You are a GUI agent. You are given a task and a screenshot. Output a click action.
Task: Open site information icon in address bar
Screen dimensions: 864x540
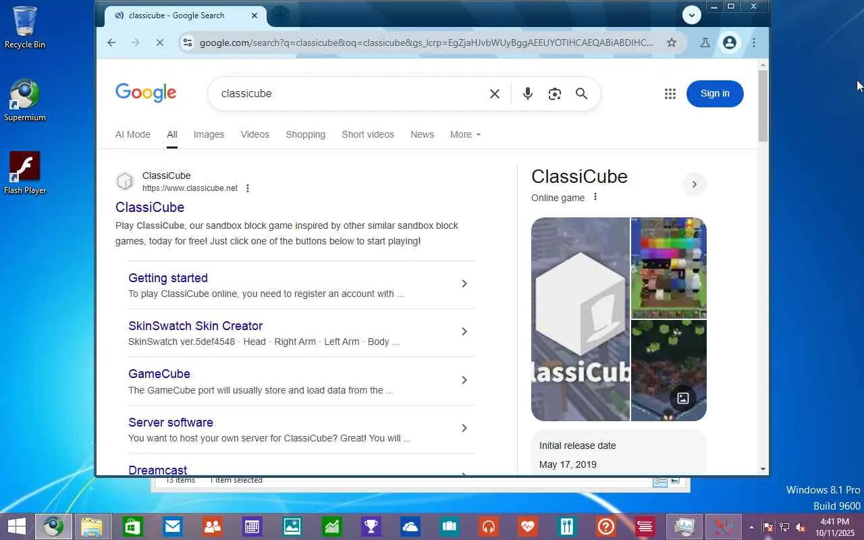(188, 43)
